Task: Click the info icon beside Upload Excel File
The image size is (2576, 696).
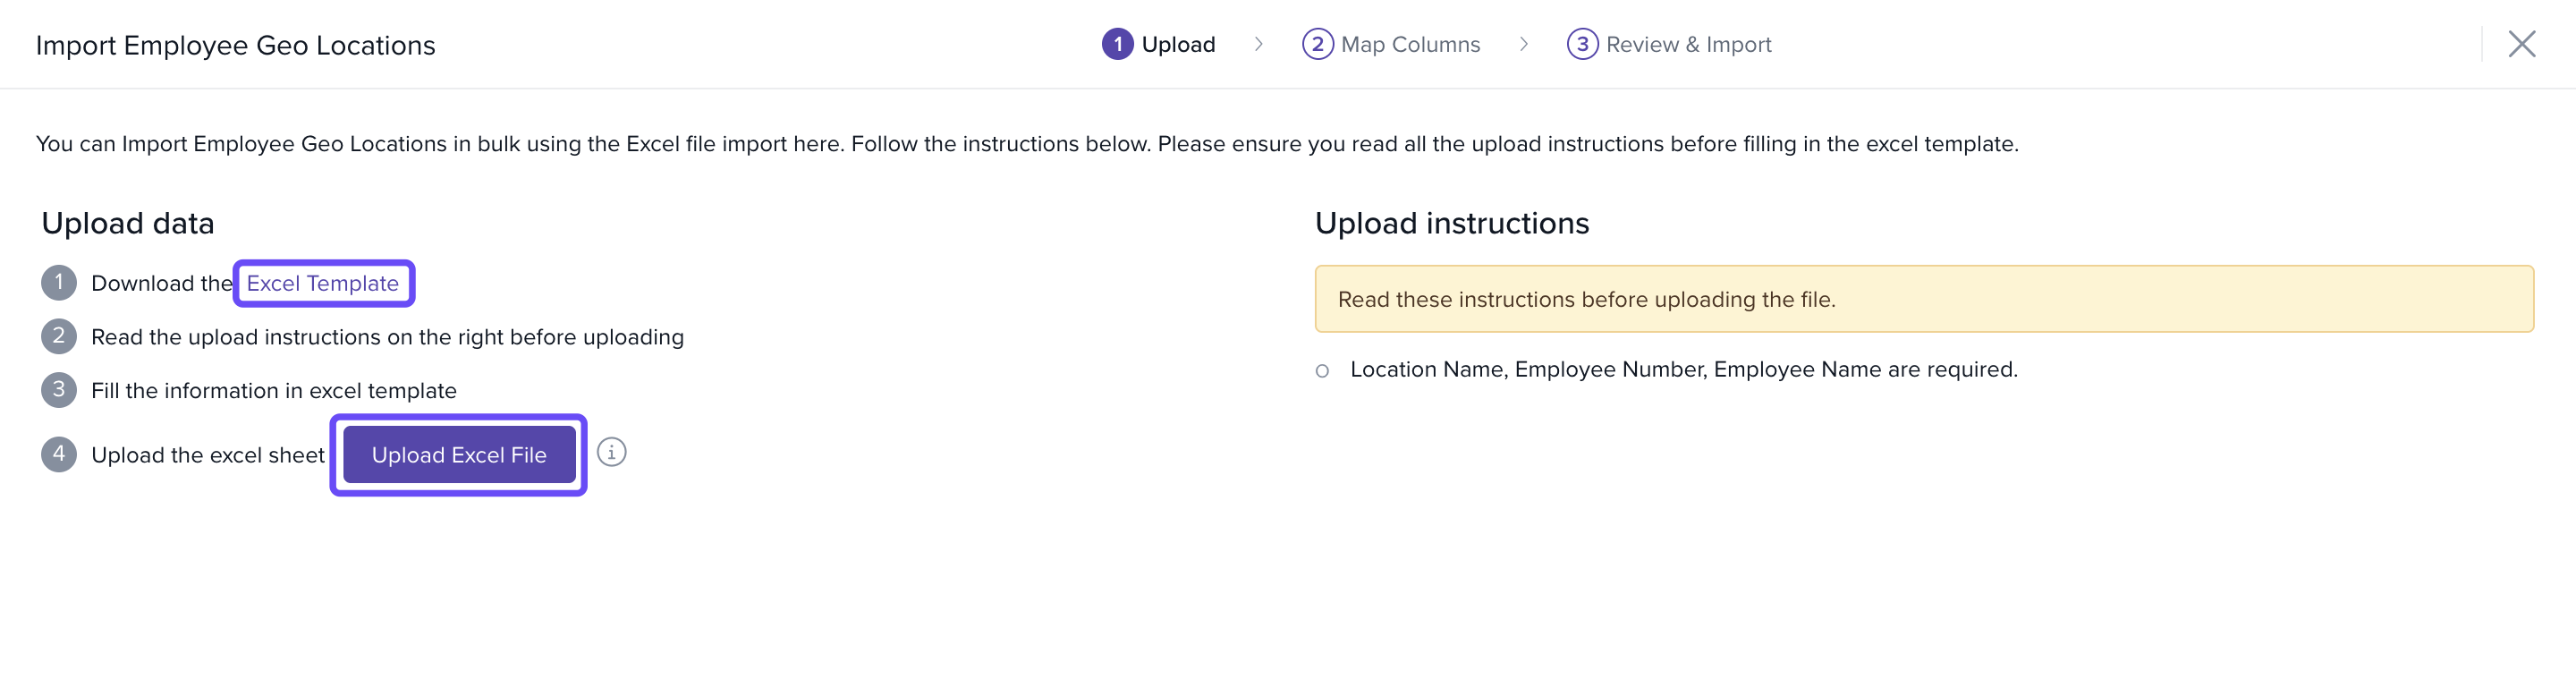Action: pos(611,453)
